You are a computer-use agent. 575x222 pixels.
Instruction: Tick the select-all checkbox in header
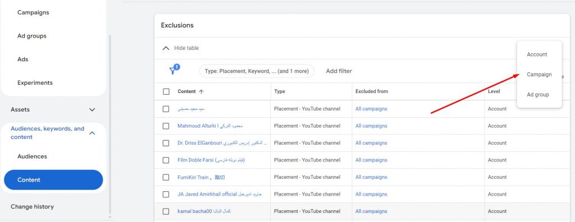166,91
